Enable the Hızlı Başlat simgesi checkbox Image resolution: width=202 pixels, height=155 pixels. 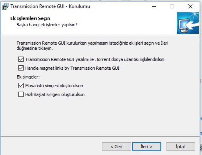click(x=21, y=94)
